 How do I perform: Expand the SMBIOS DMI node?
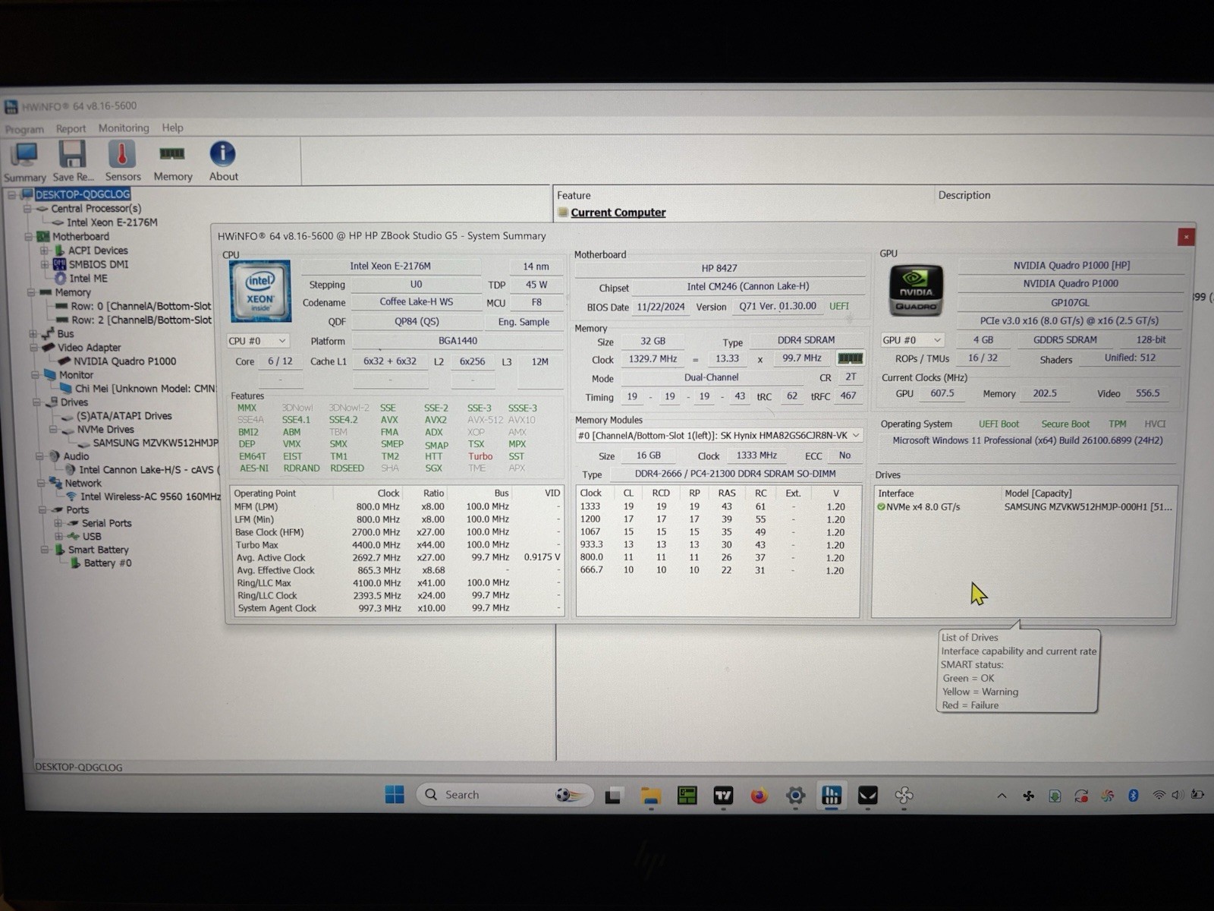click(x=44, y=264)
